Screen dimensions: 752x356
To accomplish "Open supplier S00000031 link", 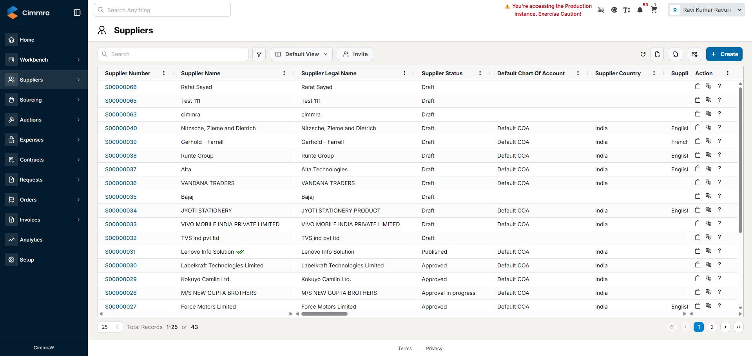I will [120, 252].
